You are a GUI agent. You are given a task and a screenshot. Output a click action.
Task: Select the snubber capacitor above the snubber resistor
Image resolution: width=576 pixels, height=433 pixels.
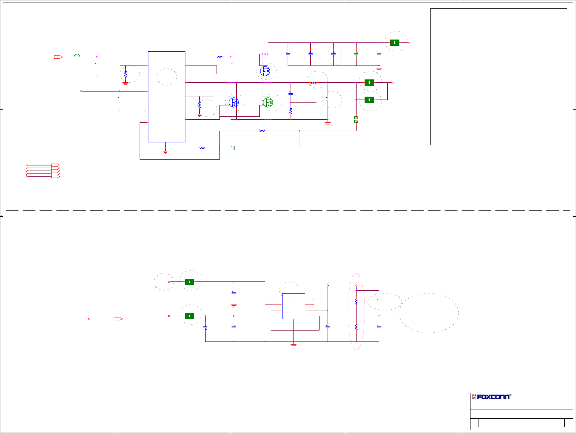[x=291, y=94]
